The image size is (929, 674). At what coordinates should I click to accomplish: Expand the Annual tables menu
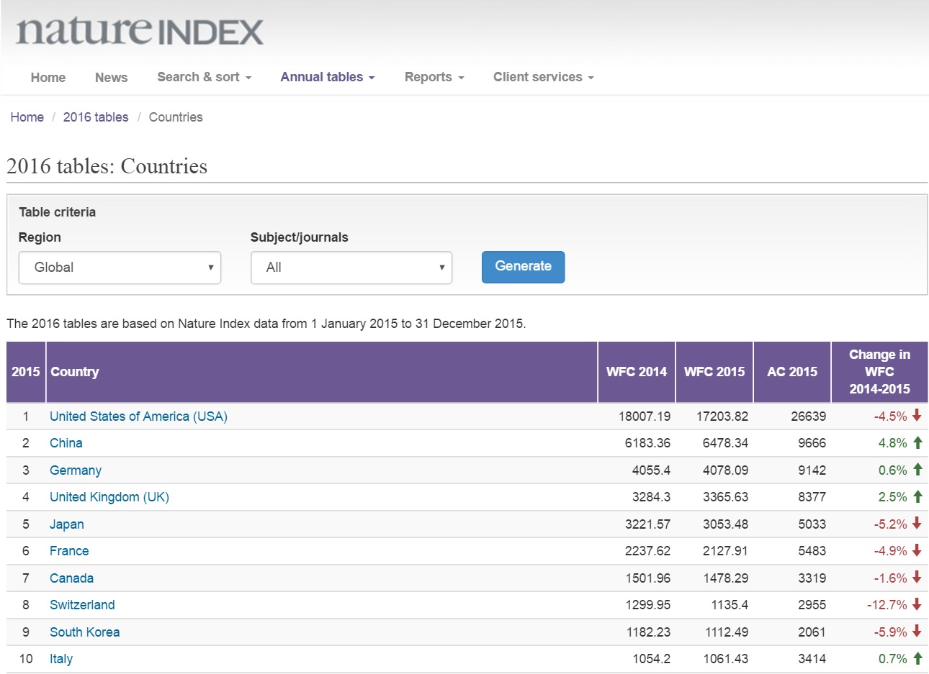[328, 77]
